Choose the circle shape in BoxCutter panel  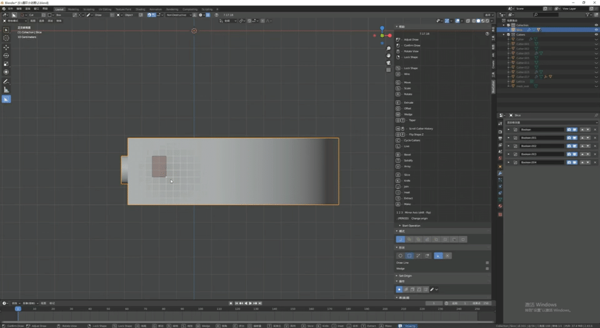pyautogui.click(x=400, y=256)
